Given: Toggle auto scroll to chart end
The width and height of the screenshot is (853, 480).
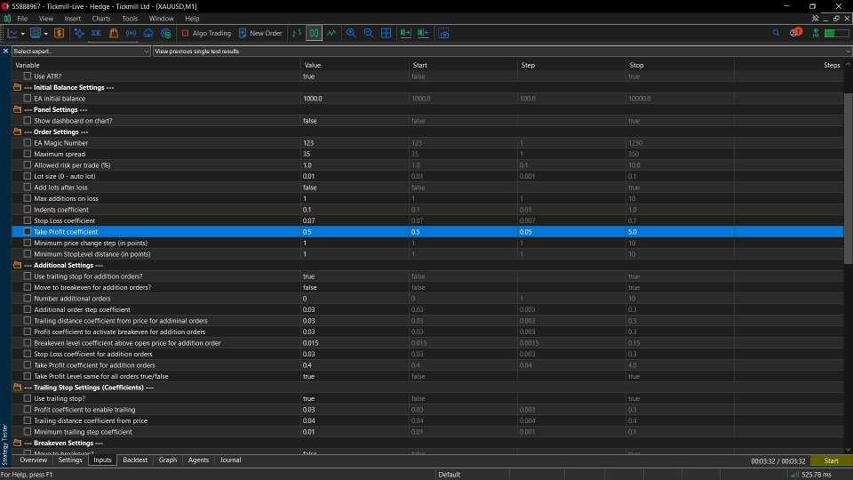Looking at the screenshot, I should coord(406,33).
